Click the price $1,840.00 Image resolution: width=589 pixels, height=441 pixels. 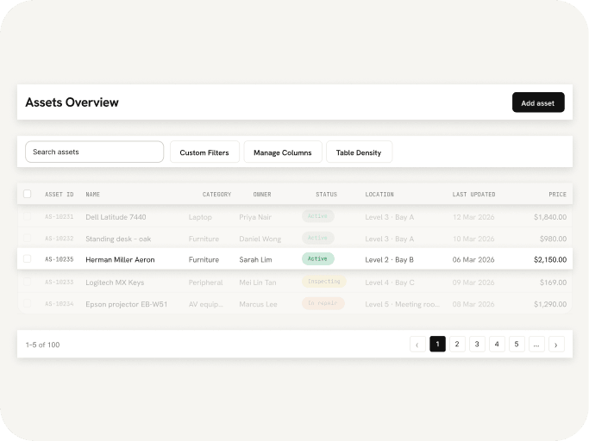click(x=550, y=217)
